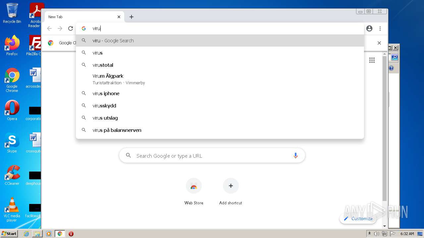Start voice search with microphone icon
The width and height of the screenshot is (424, 238).
coord(295,156)
